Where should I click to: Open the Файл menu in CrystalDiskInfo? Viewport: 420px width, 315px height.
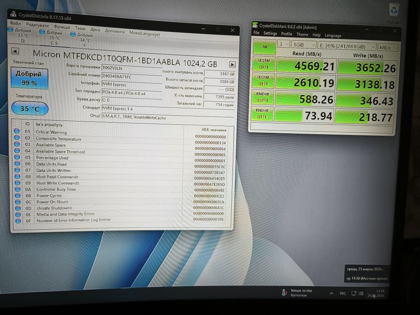15,23
